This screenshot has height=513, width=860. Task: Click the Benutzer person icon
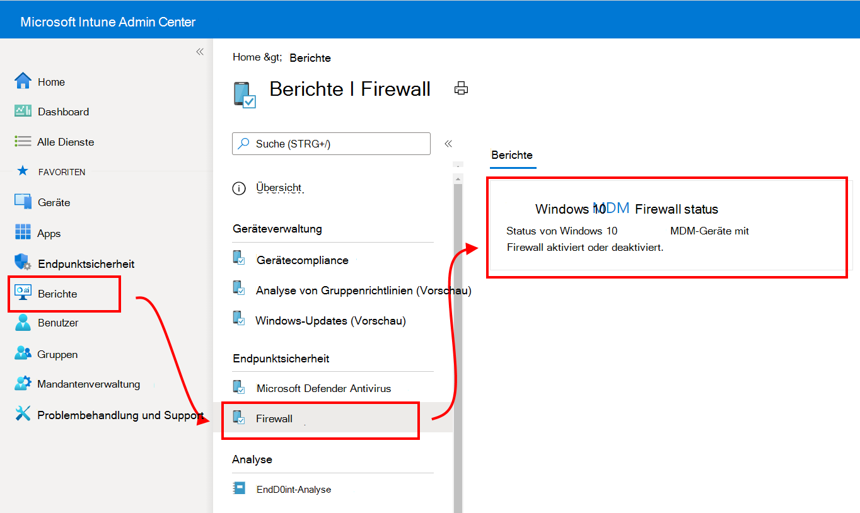coord(23,322)
